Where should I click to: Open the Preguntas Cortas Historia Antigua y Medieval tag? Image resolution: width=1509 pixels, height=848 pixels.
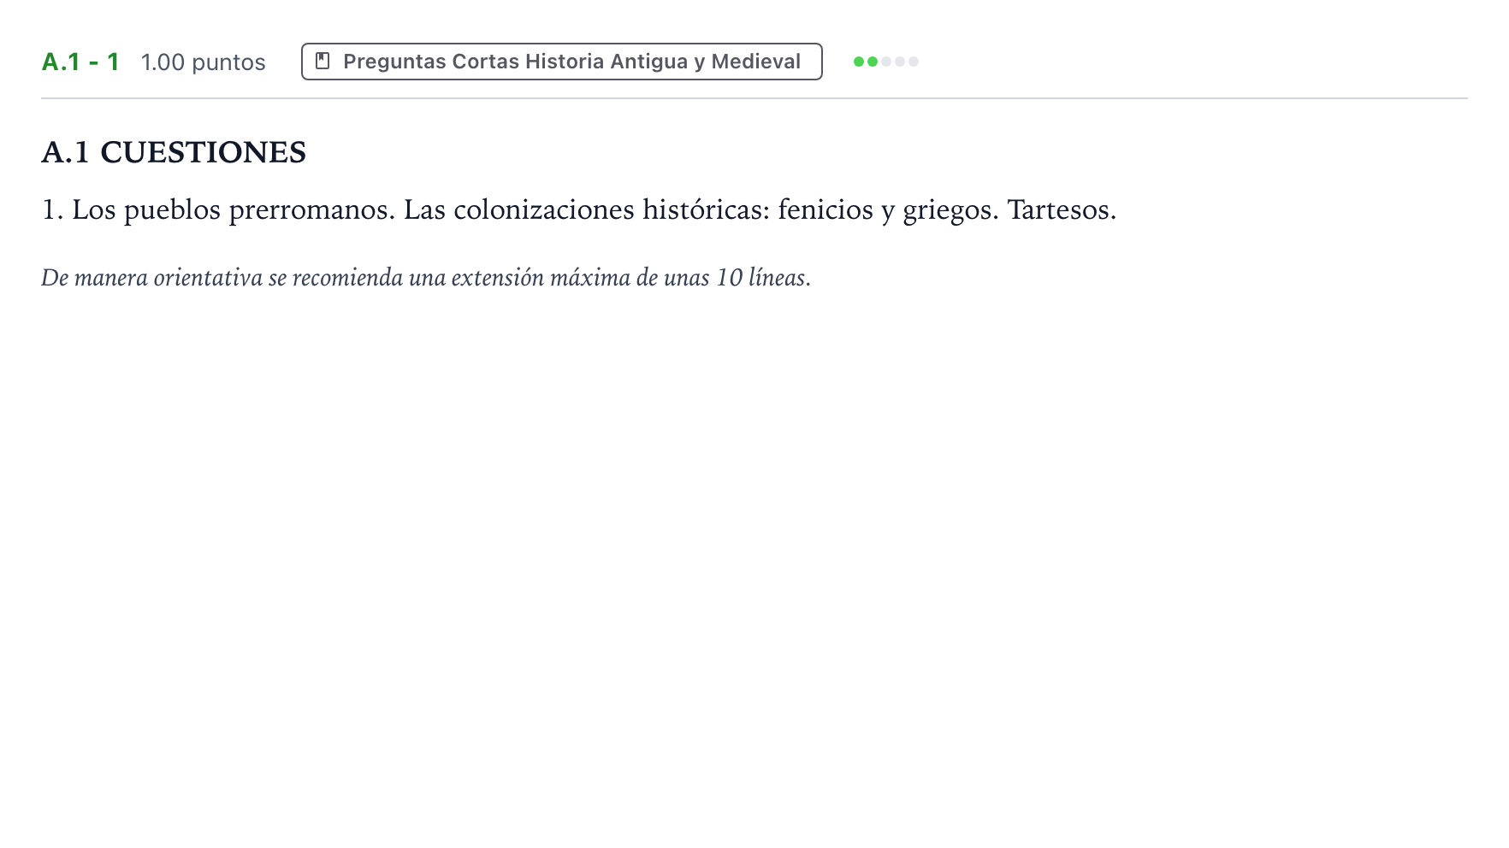[x=561, y=62]
